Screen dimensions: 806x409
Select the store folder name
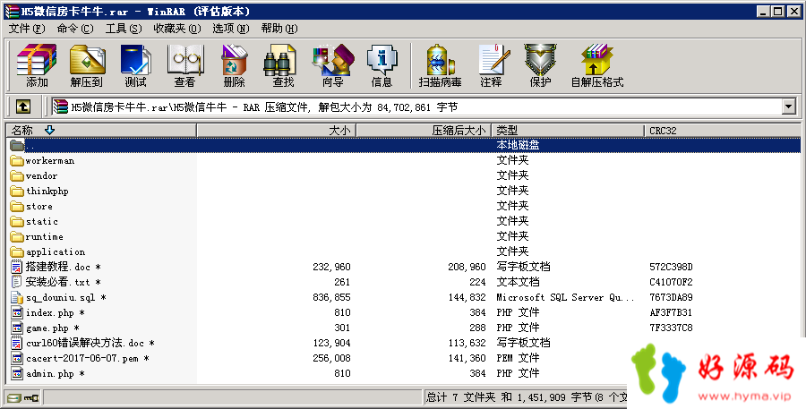point(39,206)
